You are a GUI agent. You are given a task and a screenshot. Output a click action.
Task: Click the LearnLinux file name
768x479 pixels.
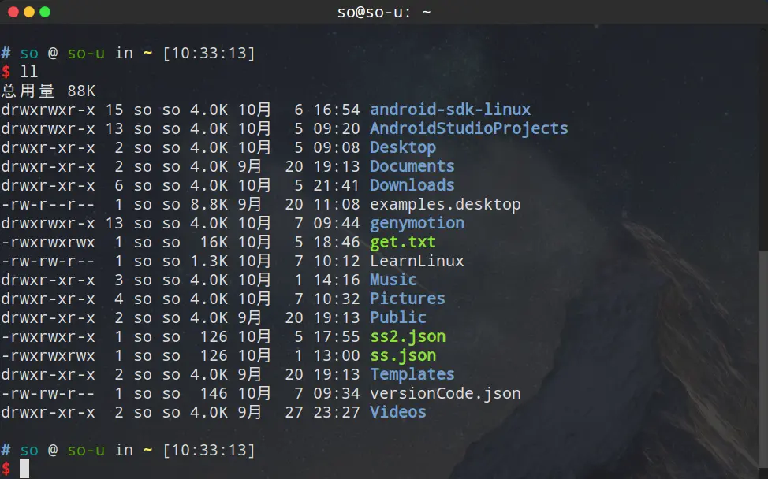click(417, 262)
